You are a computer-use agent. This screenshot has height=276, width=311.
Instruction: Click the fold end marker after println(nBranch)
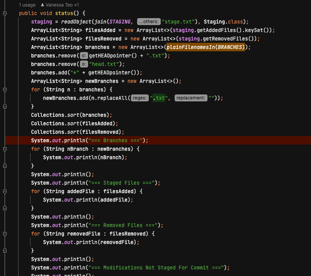point(5,166)
